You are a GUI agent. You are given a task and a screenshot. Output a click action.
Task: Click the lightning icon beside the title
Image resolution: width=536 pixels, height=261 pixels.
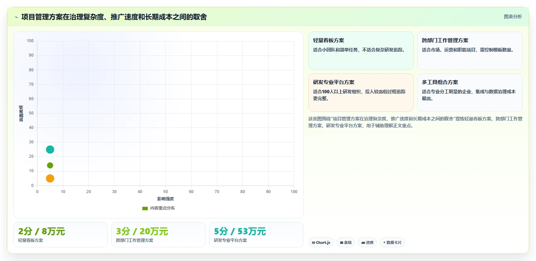[x=16, y=17]
